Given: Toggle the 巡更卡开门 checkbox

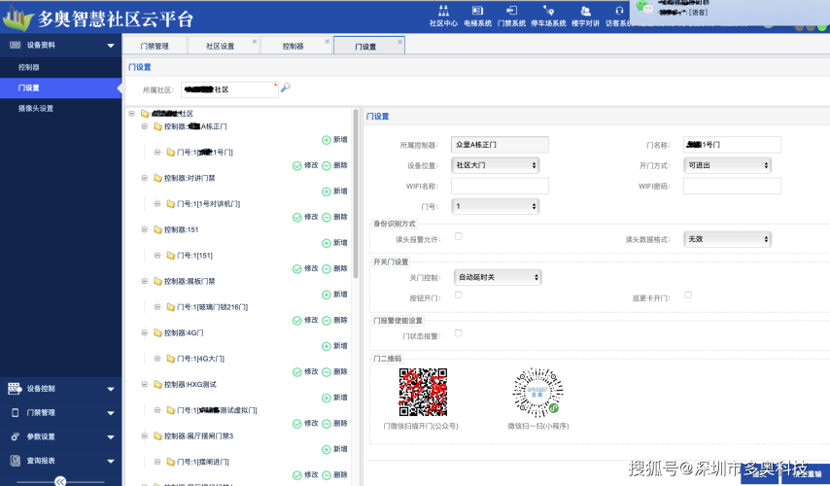Looking at the screenshot, I should 688,295.
